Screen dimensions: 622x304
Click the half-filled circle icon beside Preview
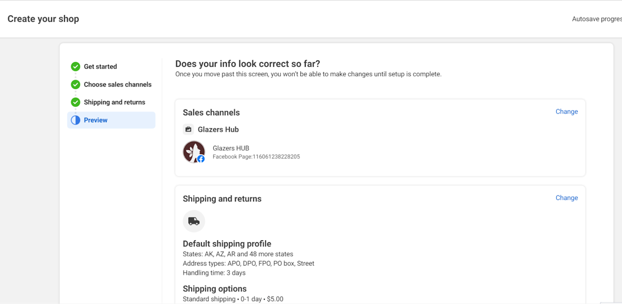[76, 120]
